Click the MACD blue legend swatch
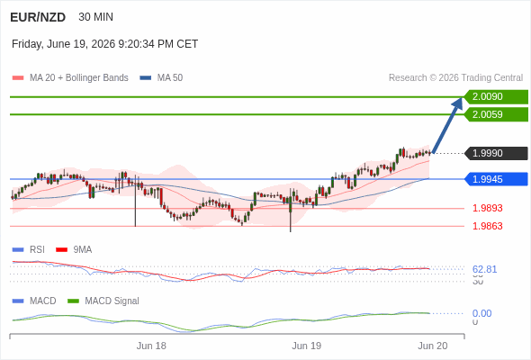This screenshot has height=360, width=531. pyautogui.click(x=18, y=301)
